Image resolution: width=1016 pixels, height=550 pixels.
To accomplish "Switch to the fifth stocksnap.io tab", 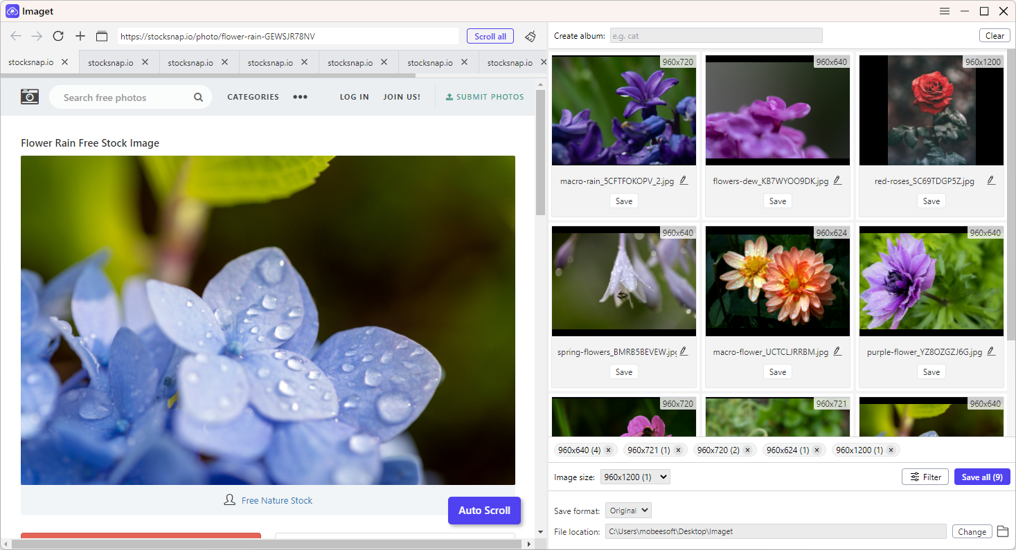I will pos(358,62).
